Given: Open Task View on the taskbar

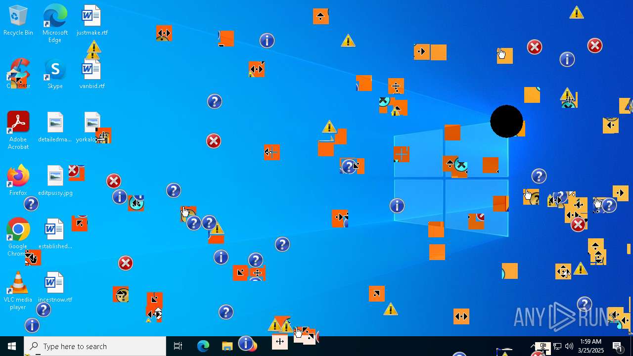Looking at the screenshot, I should click(178, 346).
